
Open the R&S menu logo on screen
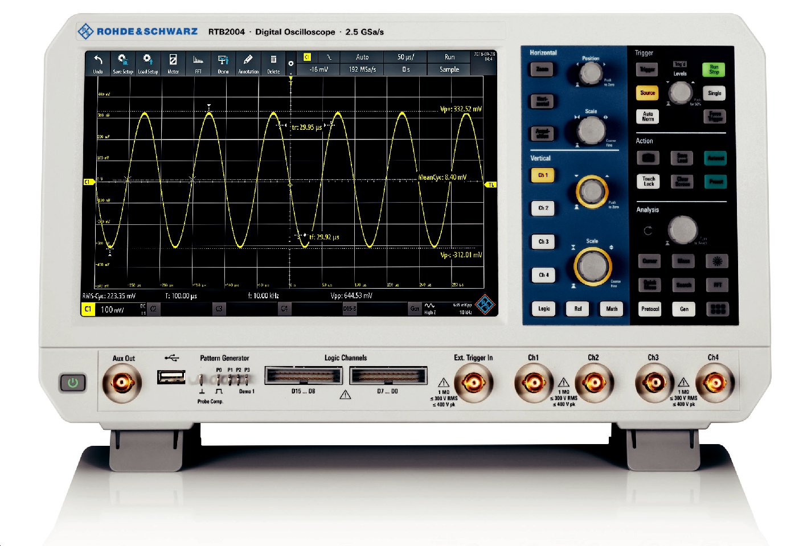pos(485,305)
